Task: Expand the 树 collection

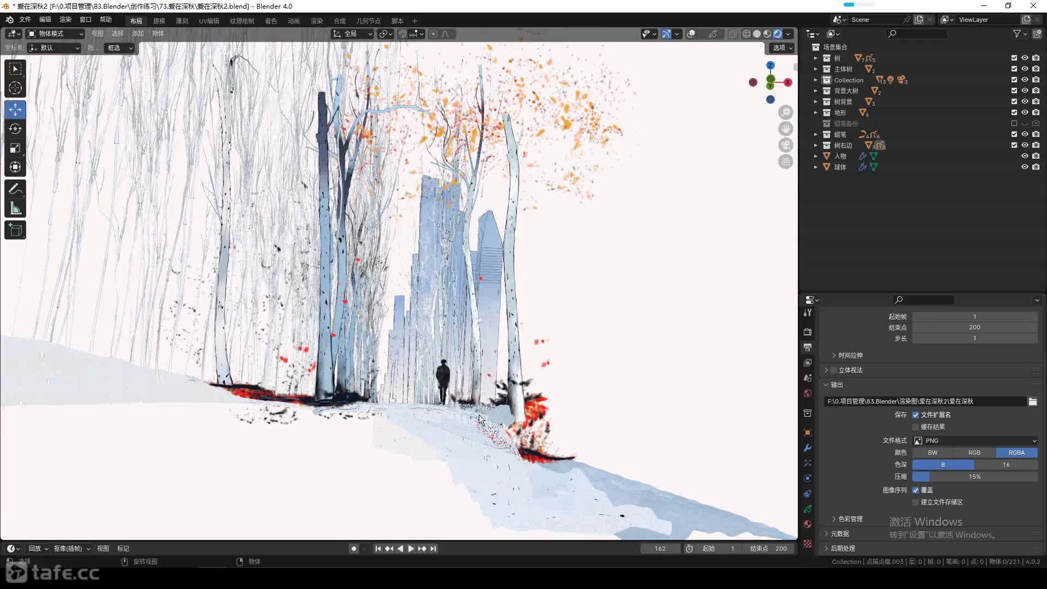Action: (815, 58)
